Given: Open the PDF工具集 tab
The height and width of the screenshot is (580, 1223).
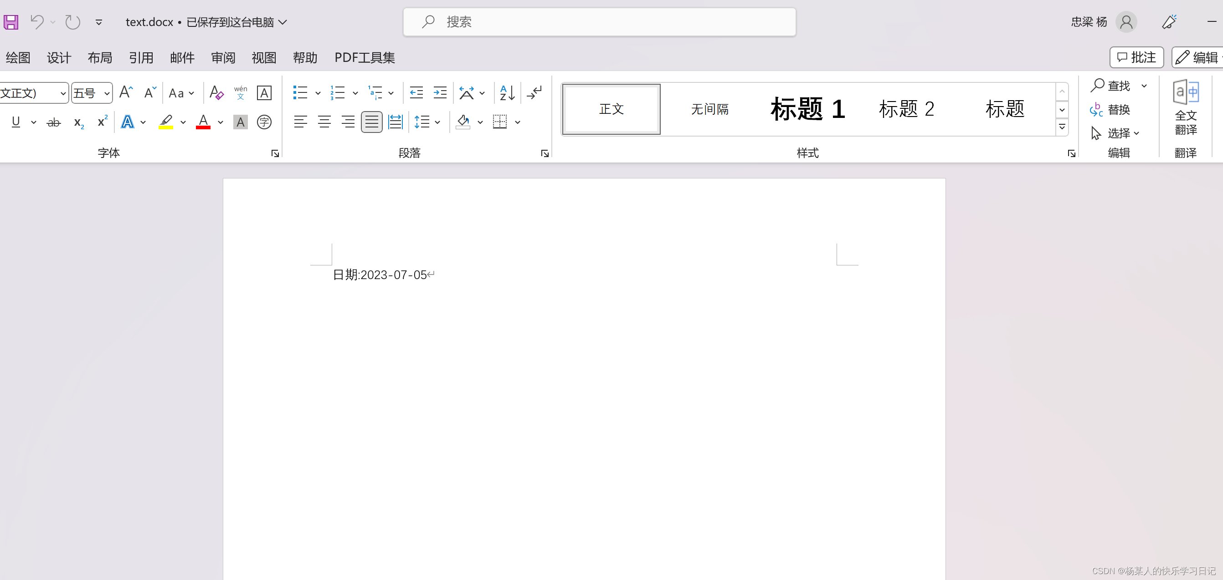Looking at the screenshot, I should [365, 58].
